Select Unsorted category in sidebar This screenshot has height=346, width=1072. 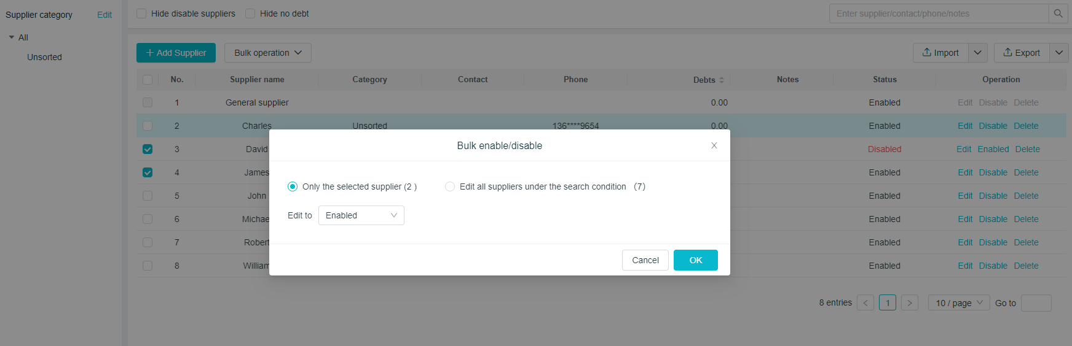pyautogui.click(x=44, y=57)
